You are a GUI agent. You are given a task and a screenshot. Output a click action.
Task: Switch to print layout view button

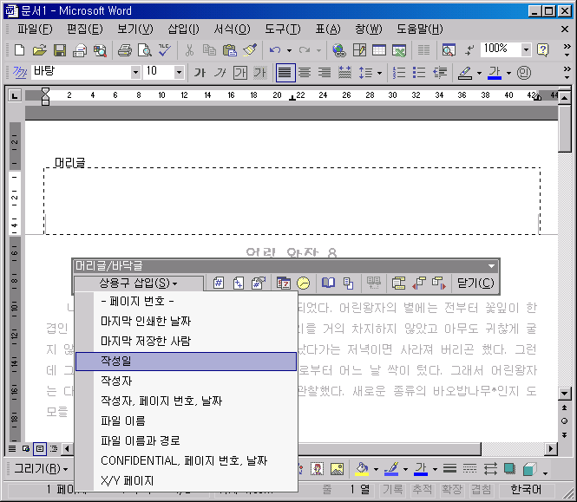tap(40, 448)
